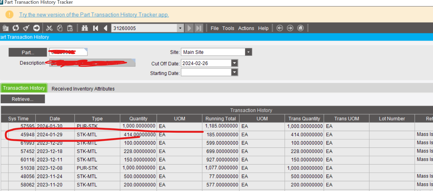Screen dimensions: 433x191
Task: Click the Home circle icon
Action: point(300,28)
